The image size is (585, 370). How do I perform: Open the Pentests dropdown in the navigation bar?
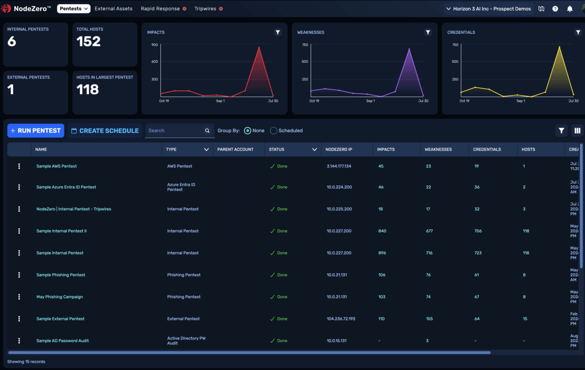point(74,8)
